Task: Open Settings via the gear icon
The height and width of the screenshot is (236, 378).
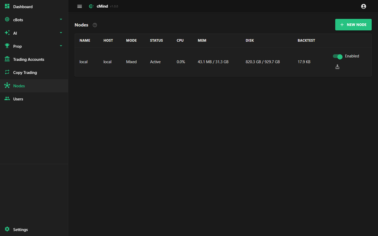Action: click(7, 229)
